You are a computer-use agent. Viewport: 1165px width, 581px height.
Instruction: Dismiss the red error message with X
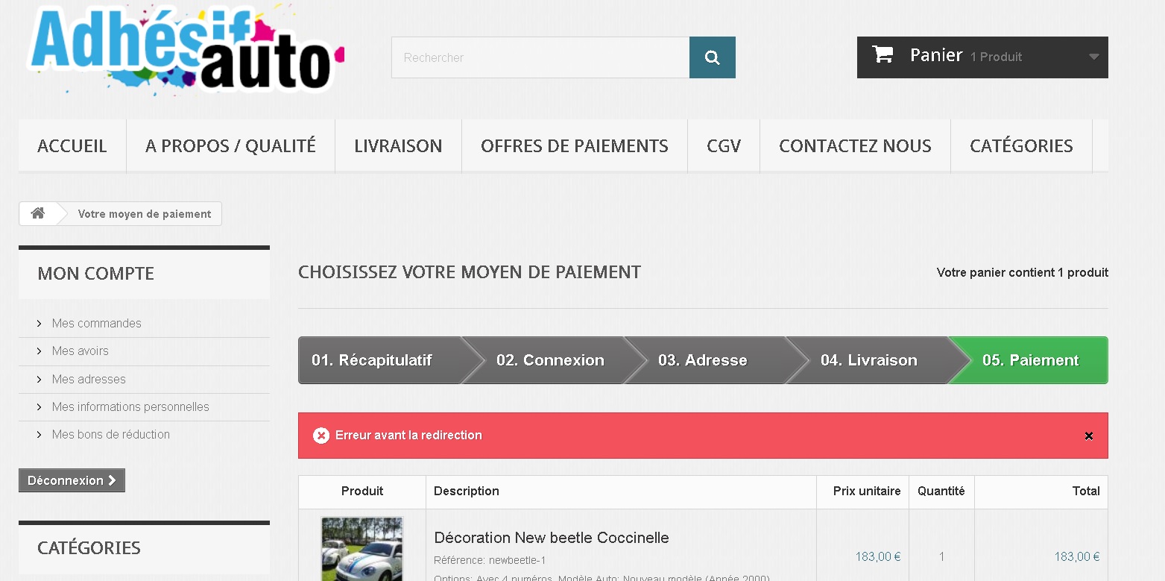point(1088,436)
